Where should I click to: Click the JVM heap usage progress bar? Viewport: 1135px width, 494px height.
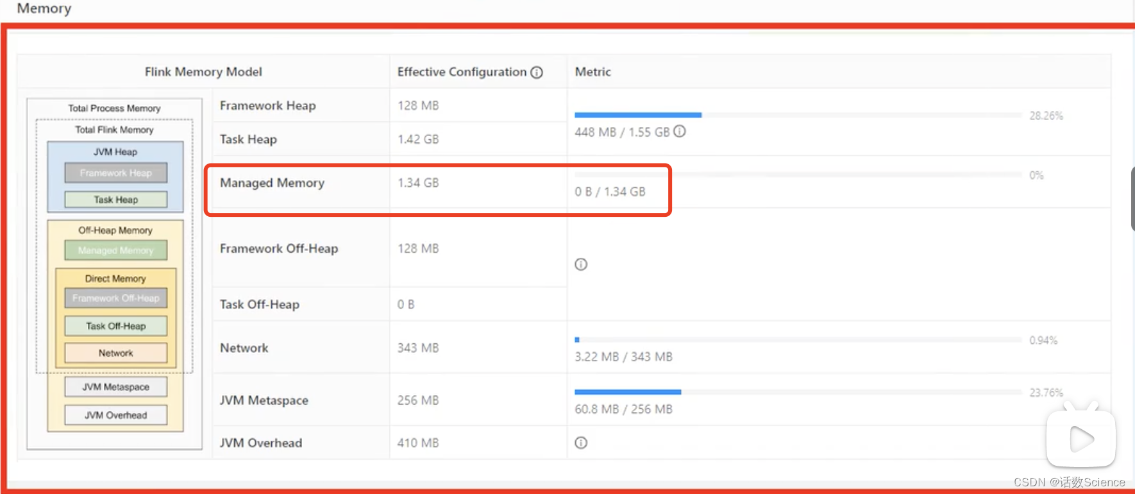pyautogui.click(x=798, y=115)
